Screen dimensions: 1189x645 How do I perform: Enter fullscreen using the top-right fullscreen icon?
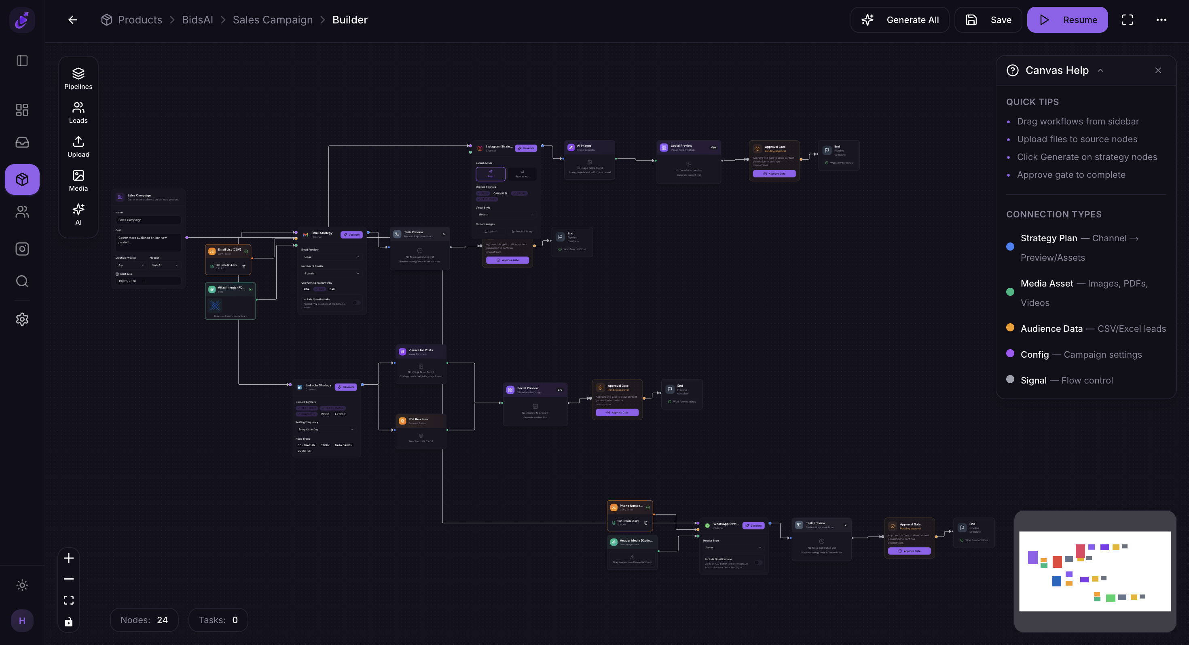pos(1127,20)
